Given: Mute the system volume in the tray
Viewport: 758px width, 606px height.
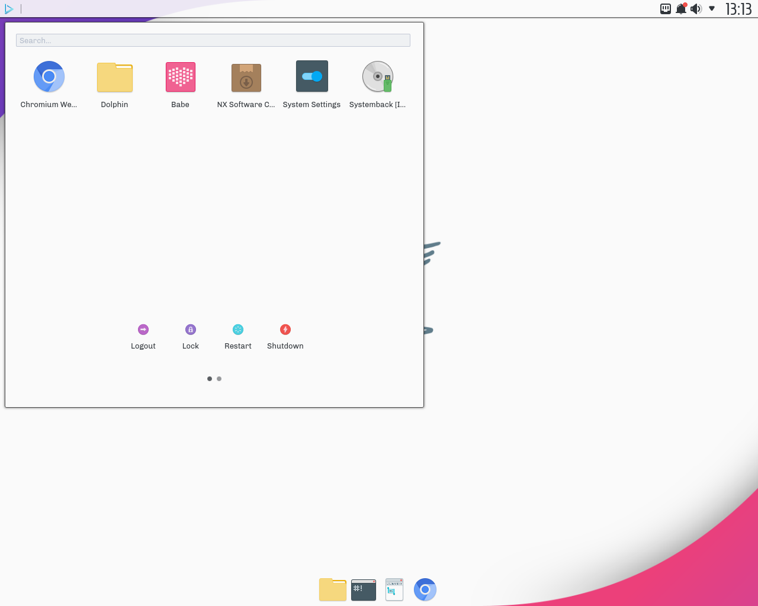Looking at the screenshot, I should click(696, 8).
